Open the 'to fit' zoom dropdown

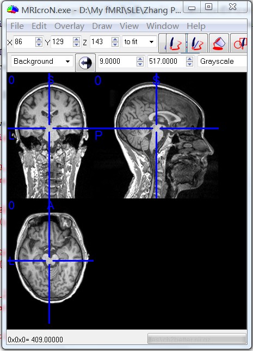[140, 41]
